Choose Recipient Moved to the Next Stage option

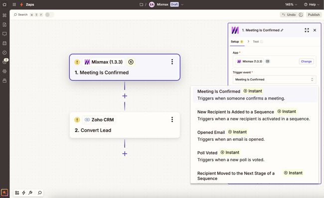tap(255, 176)
